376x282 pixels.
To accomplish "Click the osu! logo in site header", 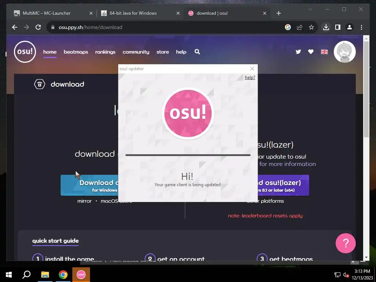I will [x=25, y=52].
